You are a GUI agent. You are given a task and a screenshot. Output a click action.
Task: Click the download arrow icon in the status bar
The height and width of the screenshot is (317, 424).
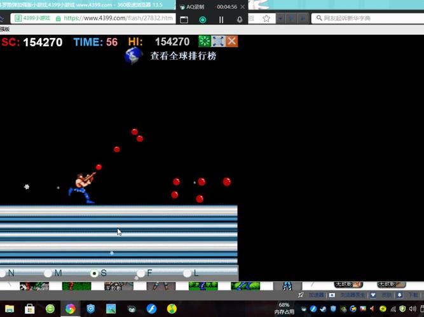tap(399, 295)
